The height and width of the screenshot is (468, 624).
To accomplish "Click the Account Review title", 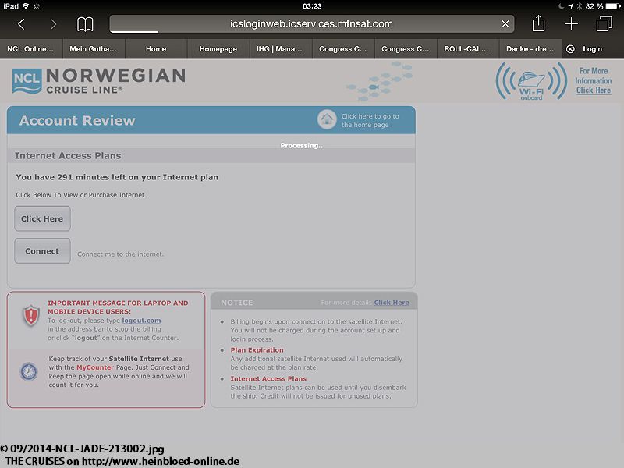I will click(77, 121).
